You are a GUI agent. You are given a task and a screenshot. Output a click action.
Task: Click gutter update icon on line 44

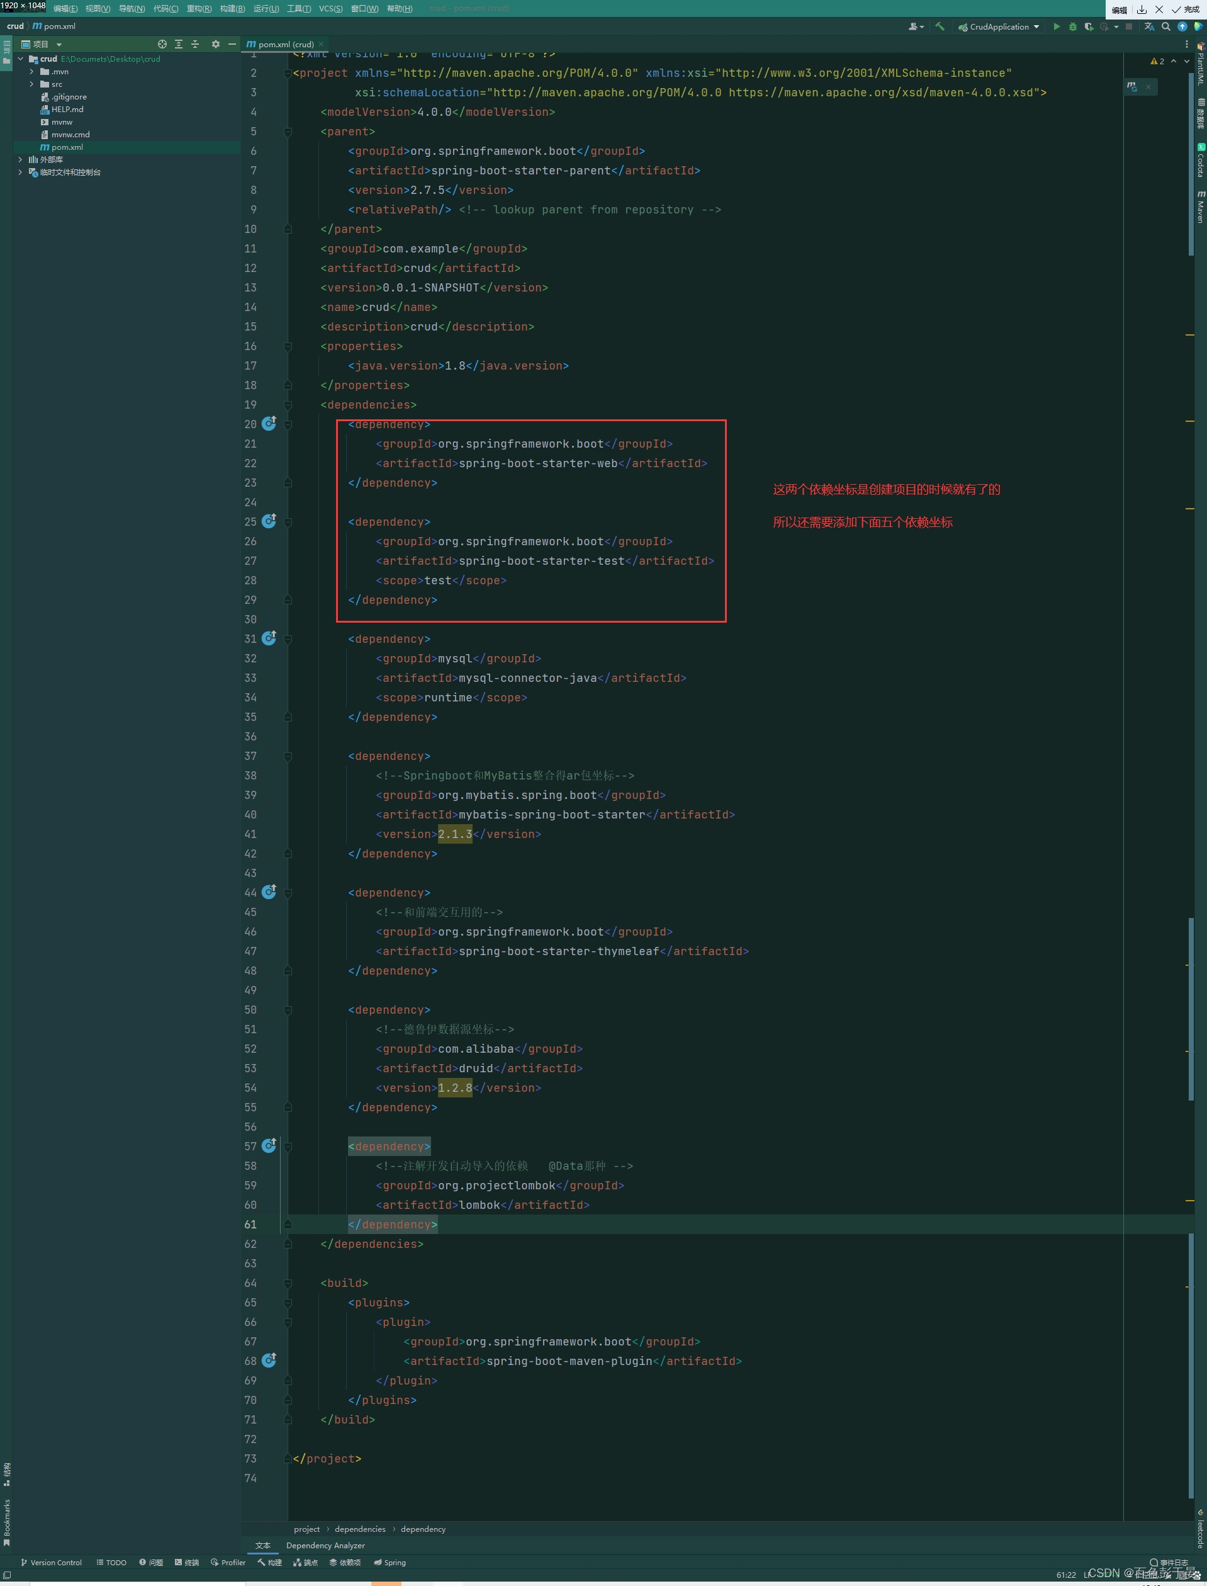tap(269, 892)
